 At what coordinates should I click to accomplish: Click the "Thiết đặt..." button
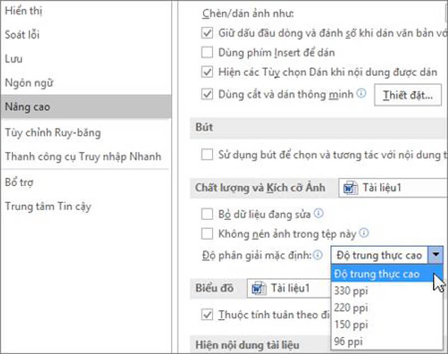point(408,95)
